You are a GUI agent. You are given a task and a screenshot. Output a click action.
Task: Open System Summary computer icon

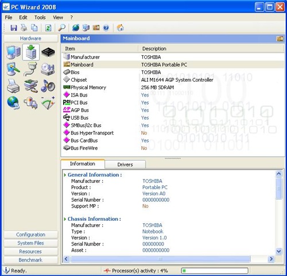(13, 52)
